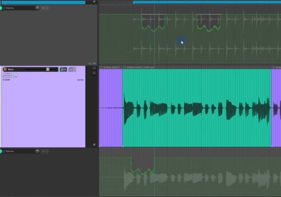
Task: Click the 0.00dB volume readout on Bass
Action: tap(6, 80)
